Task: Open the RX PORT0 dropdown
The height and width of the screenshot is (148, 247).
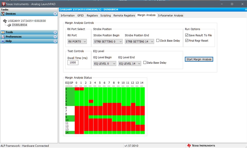Action: (77, 41)
